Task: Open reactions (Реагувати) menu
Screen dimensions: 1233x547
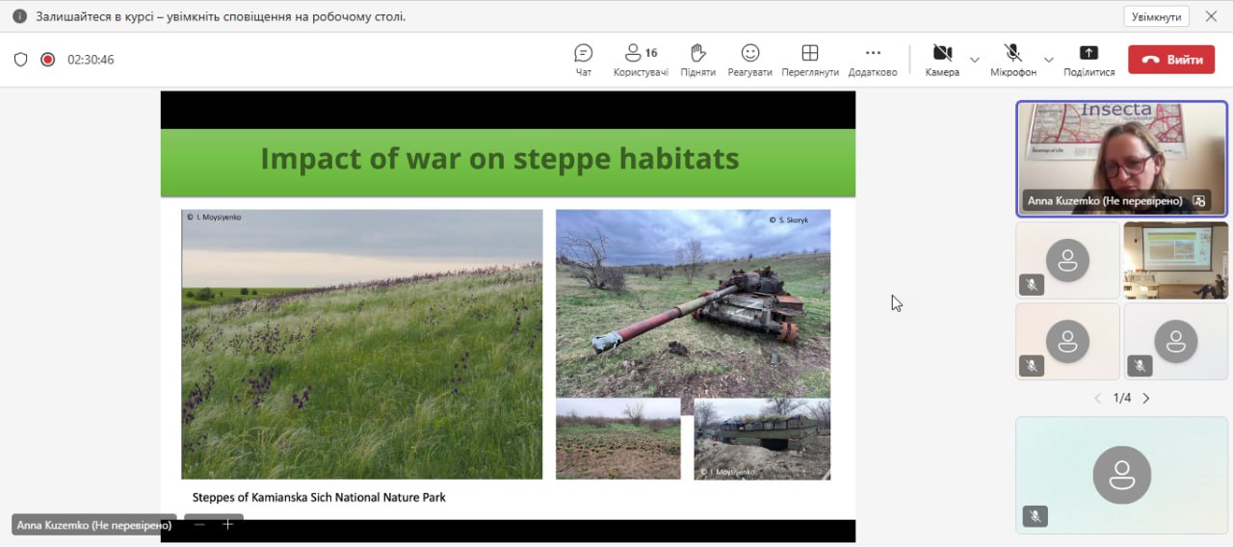Action: (x=749, y=60)
